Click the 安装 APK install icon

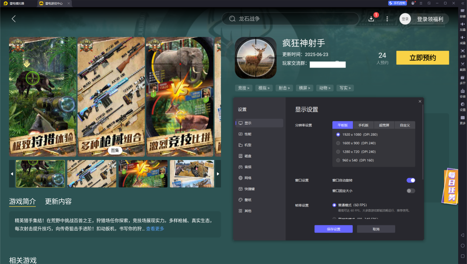[x=463, y=91]
